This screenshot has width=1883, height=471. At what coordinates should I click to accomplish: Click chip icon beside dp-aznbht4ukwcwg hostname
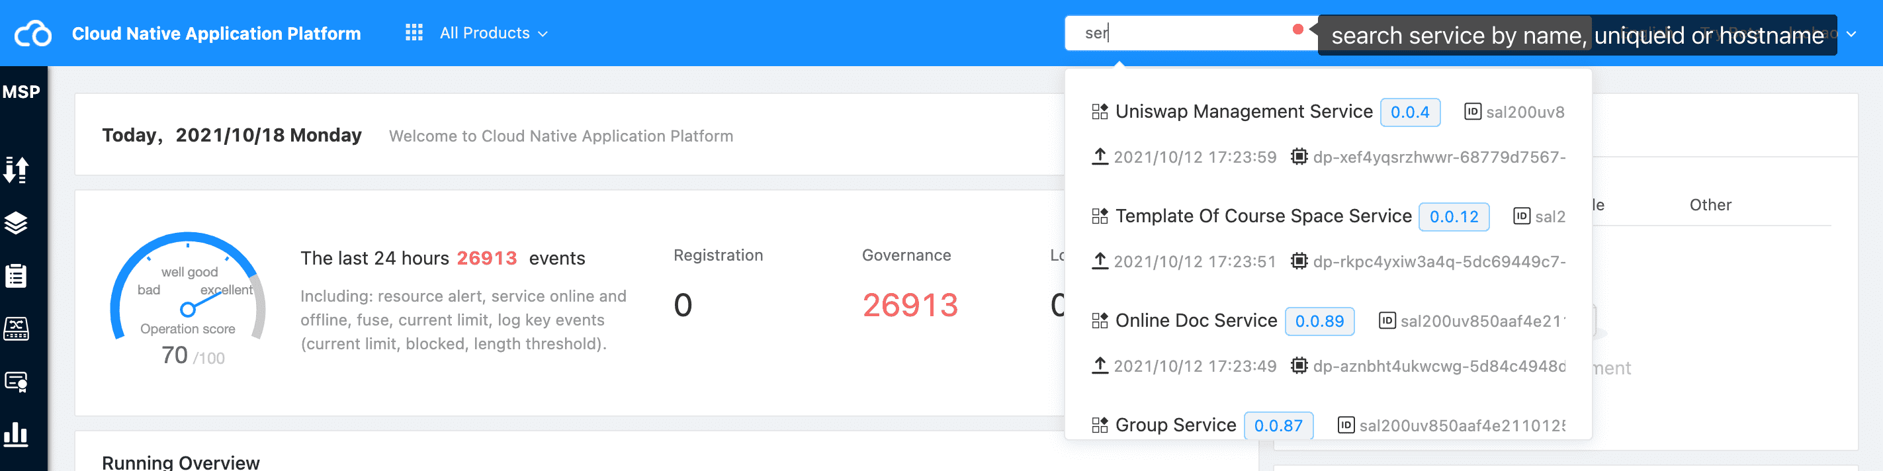click(1298, 366)
